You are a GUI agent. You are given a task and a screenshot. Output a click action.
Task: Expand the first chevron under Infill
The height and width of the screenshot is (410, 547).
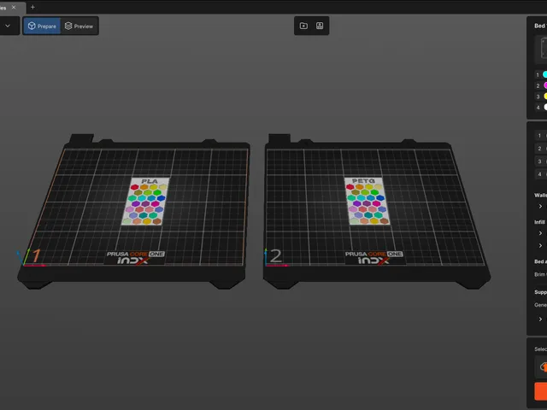540,233
